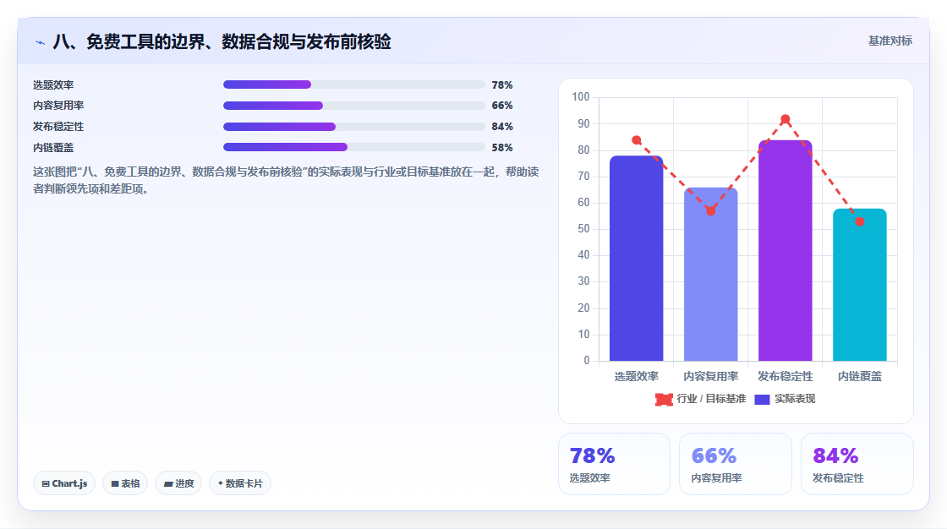Click the 发布稳定性 purple bar in chart

point(786,251)
